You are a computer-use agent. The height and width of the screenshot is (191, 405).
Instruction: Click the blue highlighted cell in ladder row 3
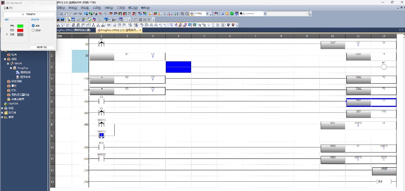(178, 67)
